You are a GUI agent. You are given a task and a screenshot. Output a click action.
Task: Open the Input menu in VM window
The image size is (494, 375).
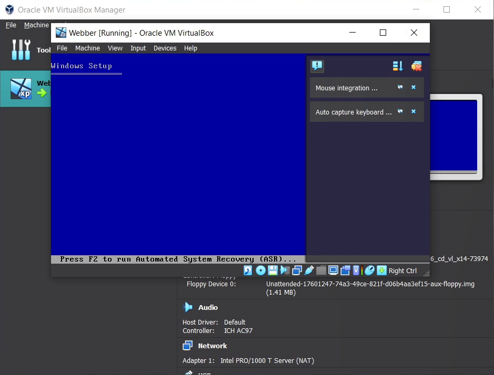tap(138, 48)
